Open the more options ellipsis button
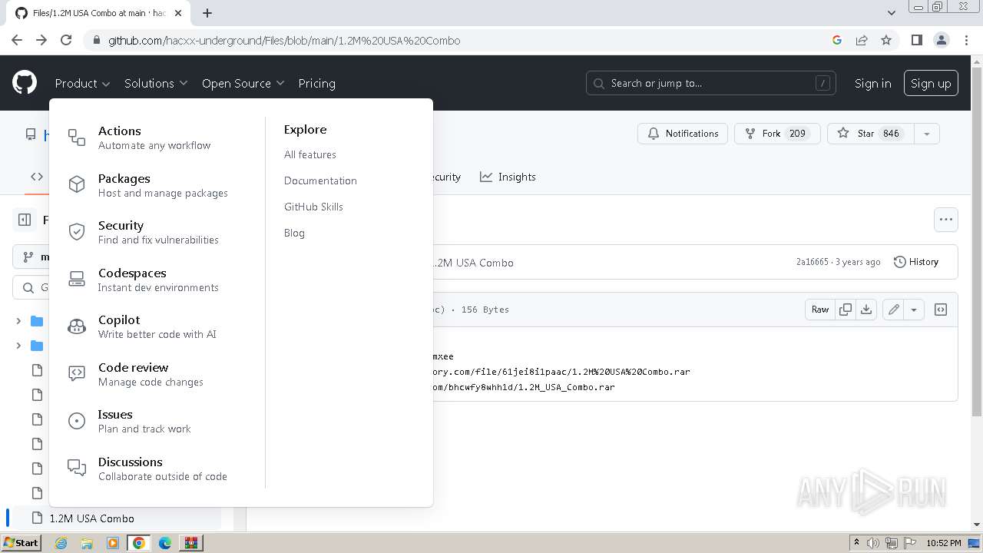The image size is (983, 553). (946, 220)
